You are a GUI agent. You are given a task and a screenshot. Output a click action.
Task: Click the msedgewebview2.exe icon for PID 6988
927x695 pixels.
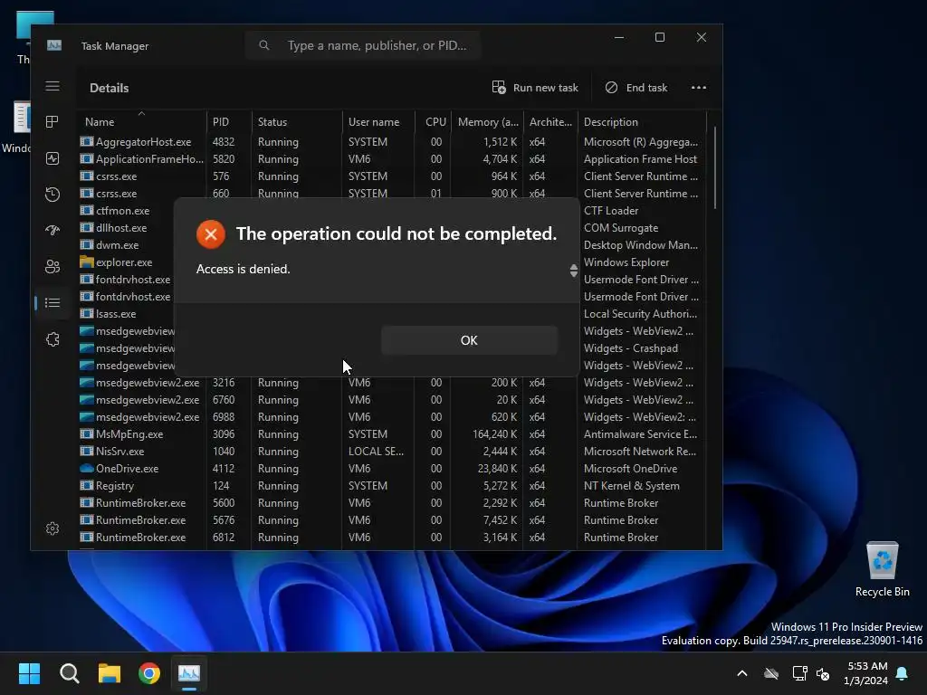click(87, 416)
